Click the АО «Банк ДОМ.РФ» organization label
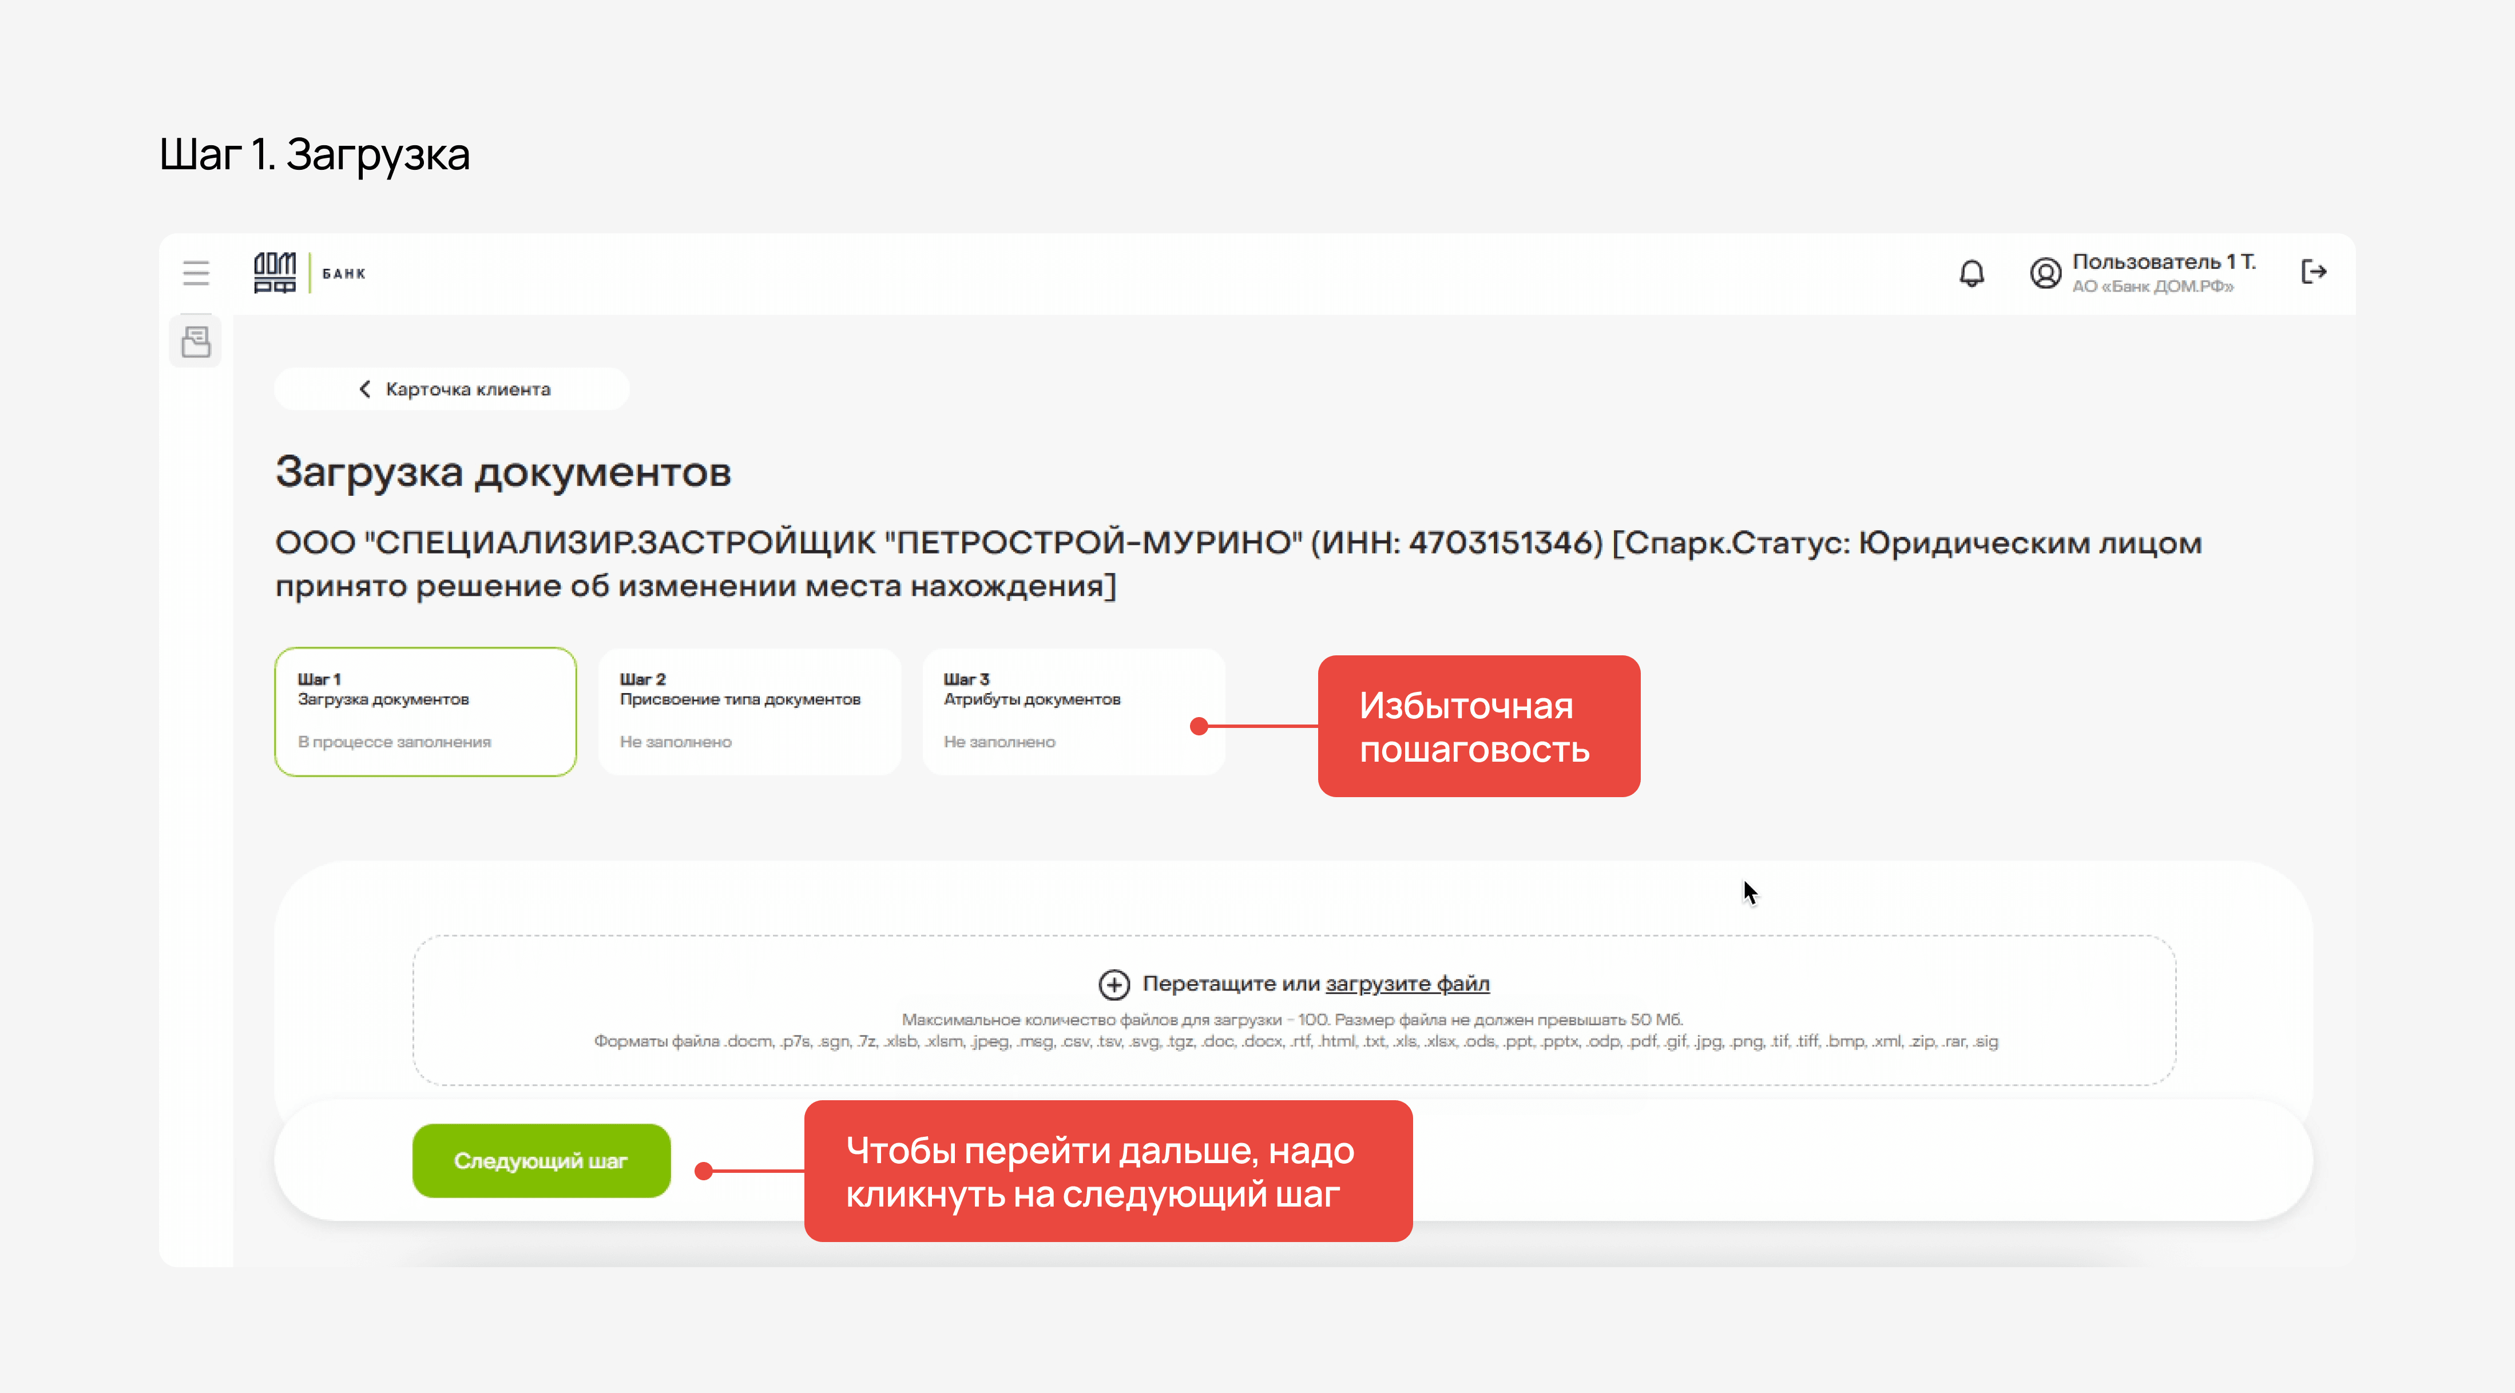 [2152, 286]
